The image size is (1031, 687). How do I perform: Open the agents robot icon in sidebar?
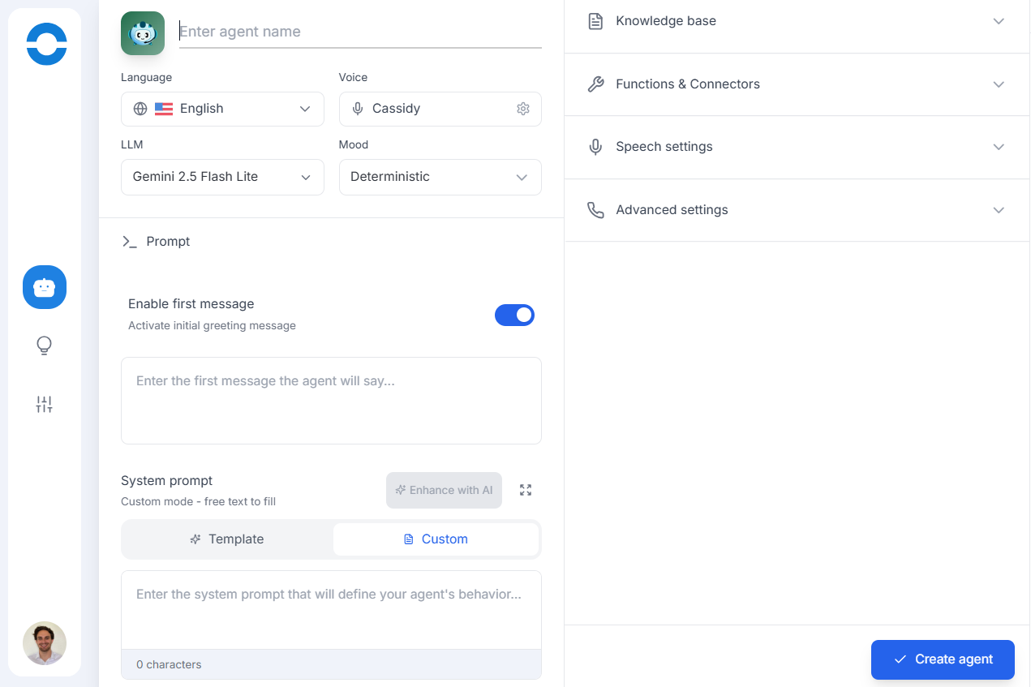coord(45,287)
